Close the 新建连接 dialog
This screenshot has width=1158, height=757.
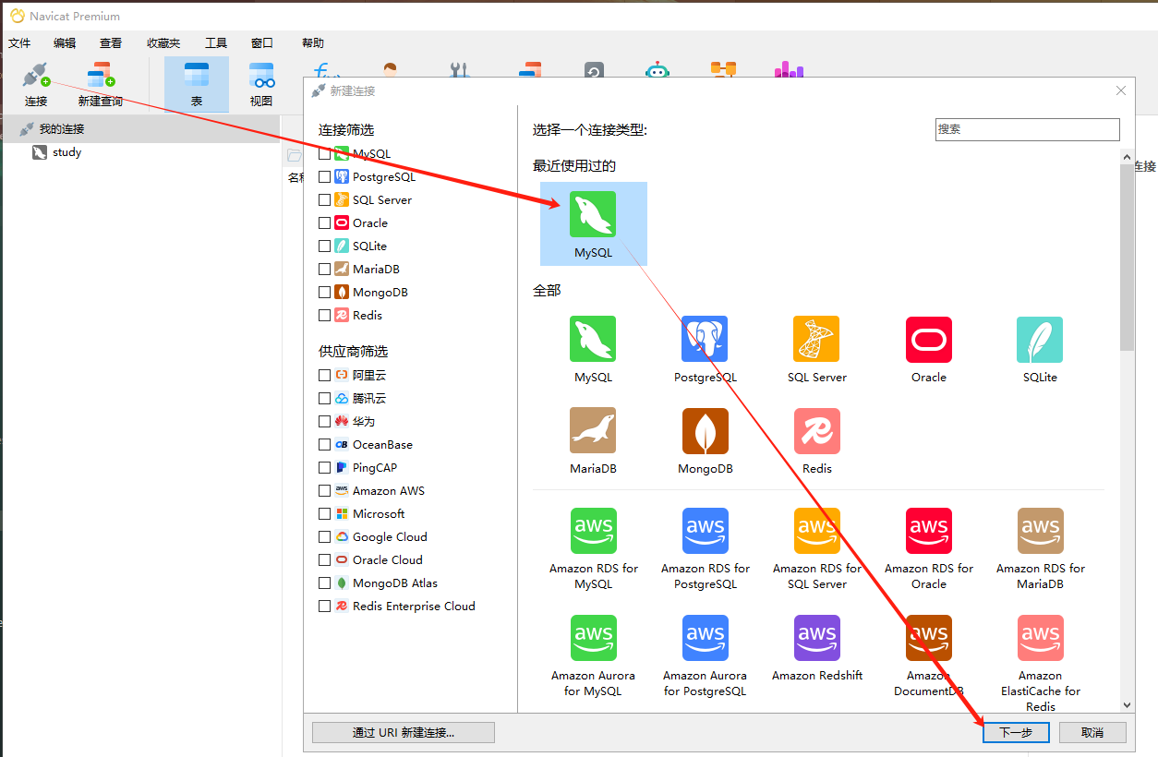[x=1121, y=90]
